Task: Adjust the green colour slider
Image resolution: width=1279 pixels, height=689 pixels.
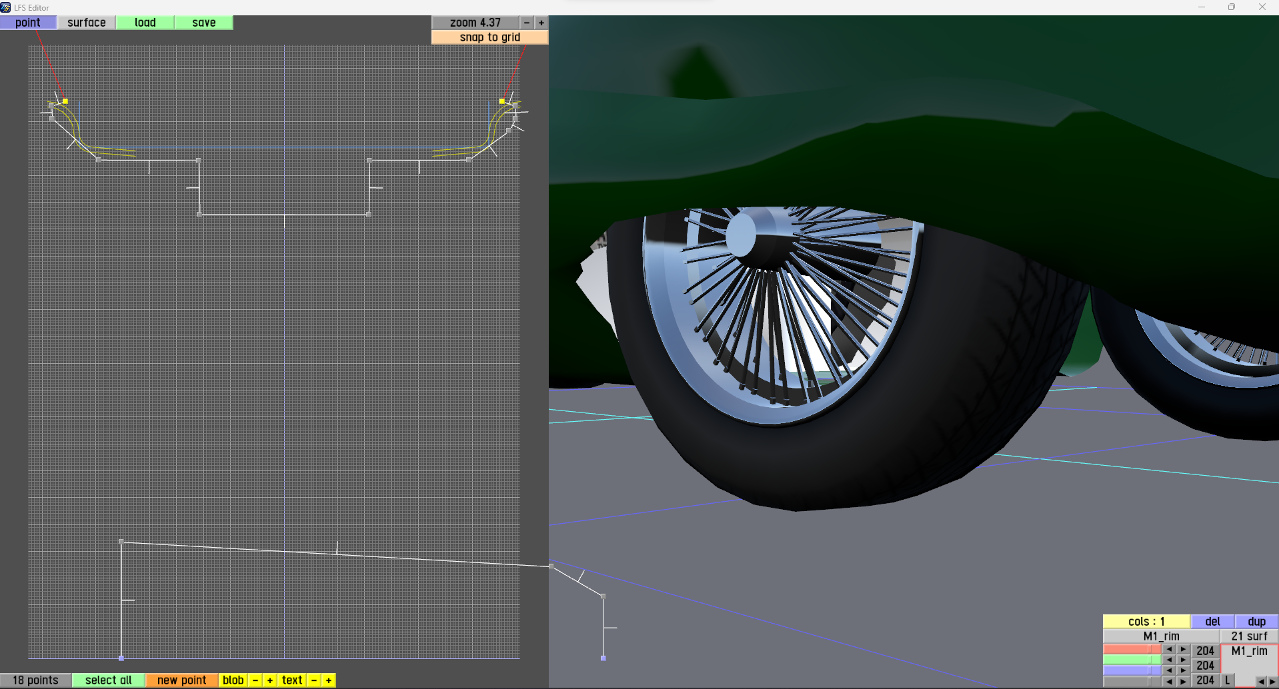Action: (1132, 660)
